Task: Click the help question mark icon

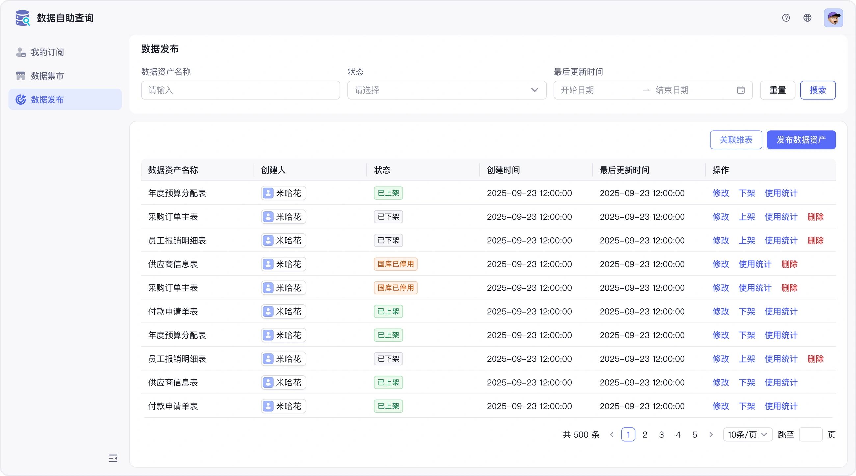Action: click(x=786, y=18)
